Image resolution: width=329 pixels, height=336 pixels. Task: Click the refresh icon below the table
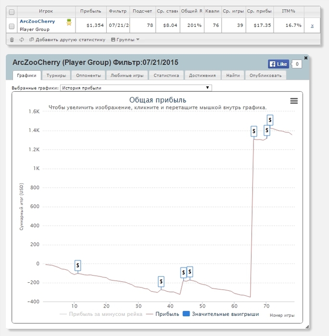click(22, 40)
